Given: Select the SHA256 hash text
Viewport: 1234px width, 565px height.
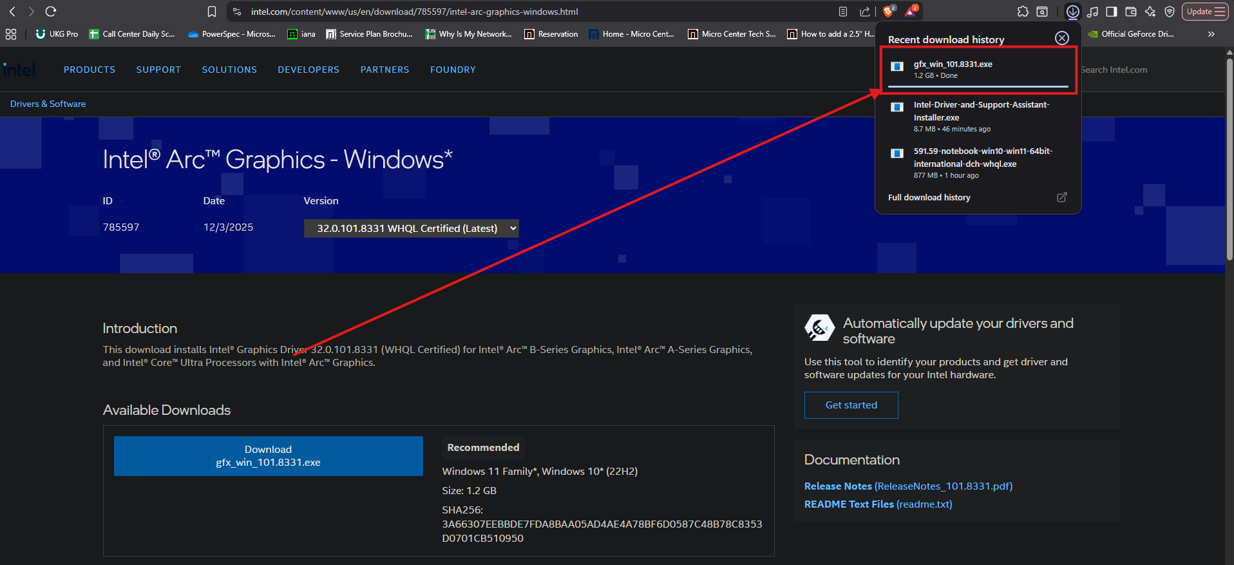Looking at the screenshot, I should coord(602,531).
